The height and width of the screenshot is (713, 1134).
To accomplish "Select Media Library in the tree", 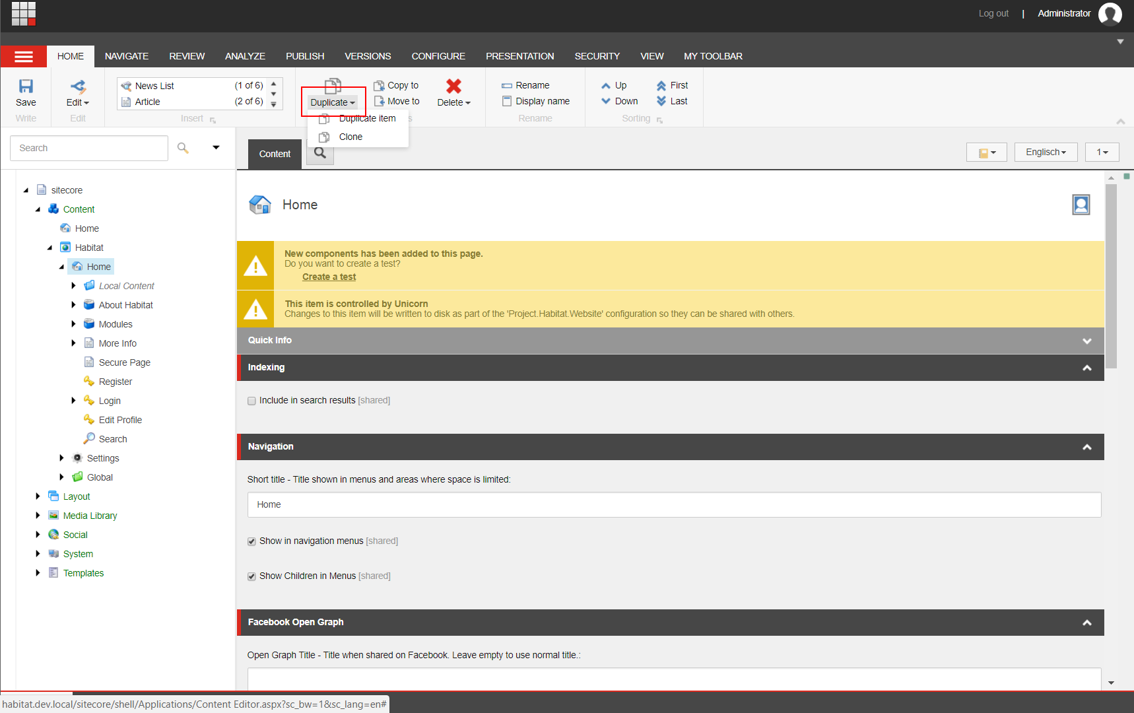I will tap(90, 516).
